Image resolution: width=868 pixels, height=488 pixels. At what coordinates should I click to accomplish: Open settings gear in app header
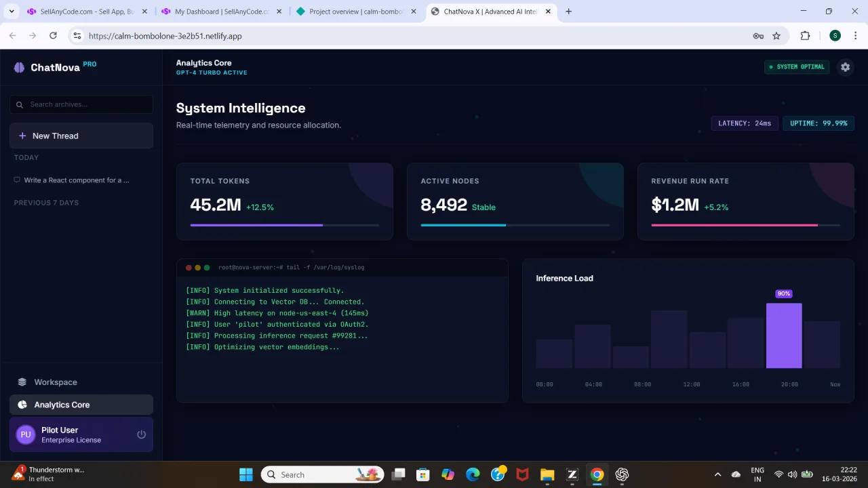click(845, 67)
